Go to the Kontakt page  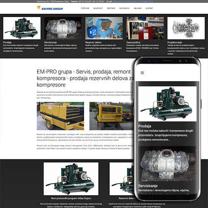pyautogui.click(x=149, y=8)
